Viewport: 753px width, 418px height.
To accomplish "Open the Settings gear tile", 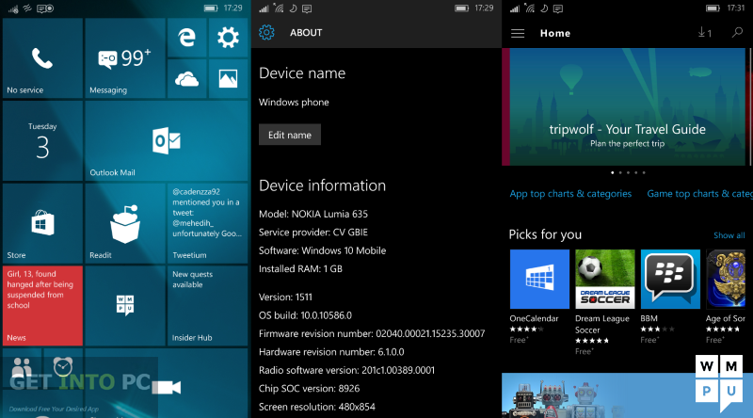I will (x=228, y=38).
